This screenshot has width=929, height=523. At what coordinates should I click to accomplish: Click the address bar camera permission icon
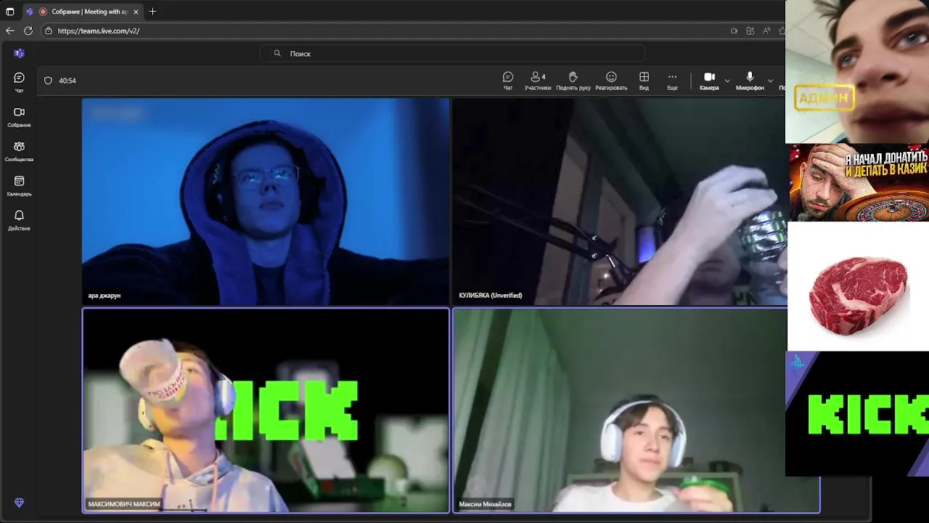click(x=734, y=31)
